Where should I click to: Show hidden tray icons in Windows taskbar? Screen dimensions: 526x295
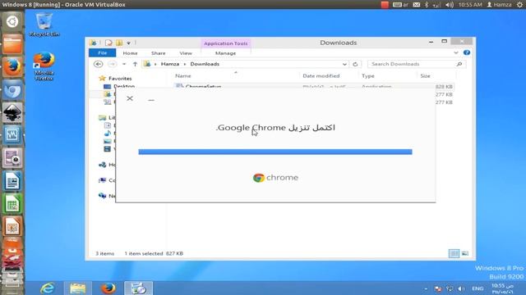(426, 288)
